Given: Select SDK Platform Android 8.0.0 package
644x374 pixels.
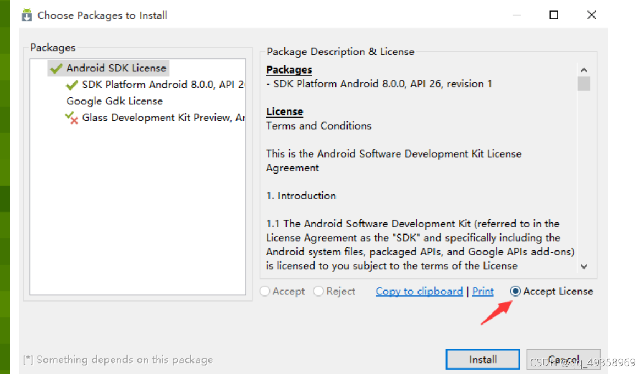Looking at the screenshot, I should [163, 85].
